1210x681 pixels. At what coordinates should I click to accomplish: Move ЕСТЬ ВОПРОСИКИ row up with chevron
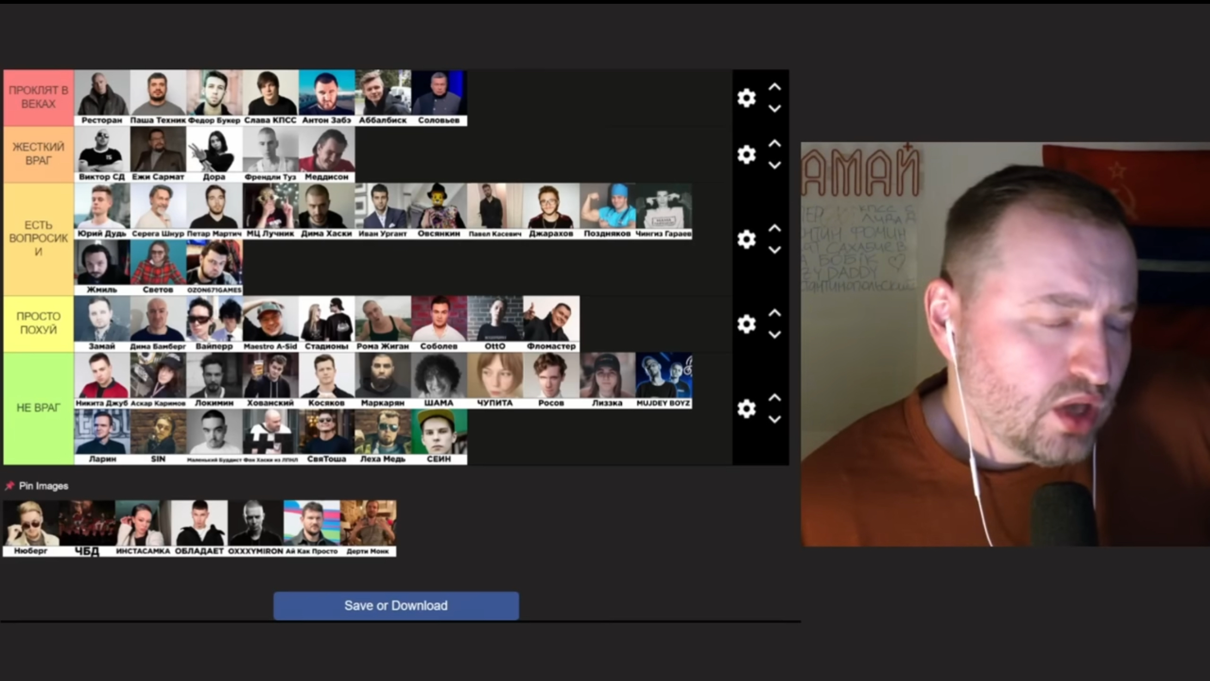774,228
